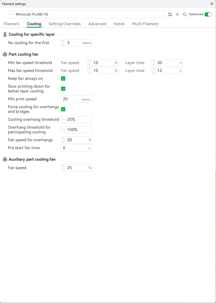Click the Auxiliary part cooling fan icon
This screenshot has height=303, width=216.
[x=5, y=159]
